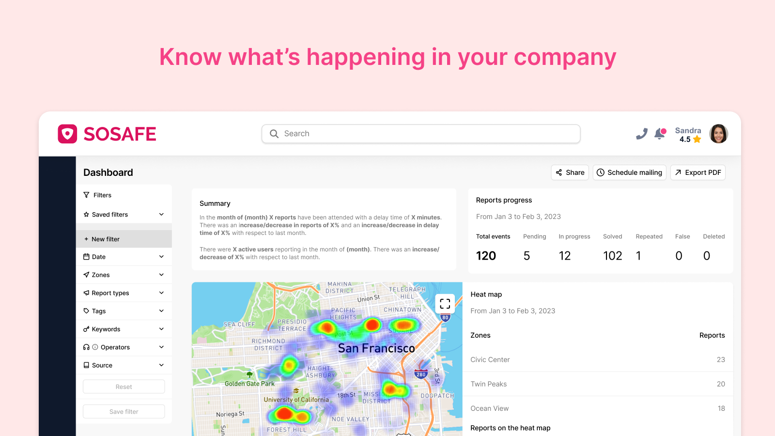Screen dimensions: 775x436
Task: Open the Keywords filter section
Action: click(124, 329)
